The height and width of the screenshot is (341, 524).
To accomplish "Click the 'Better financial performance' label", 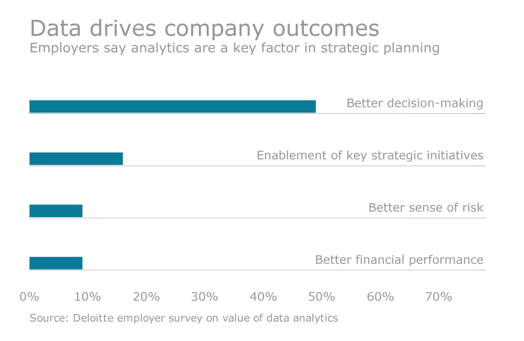I will 399,260.
